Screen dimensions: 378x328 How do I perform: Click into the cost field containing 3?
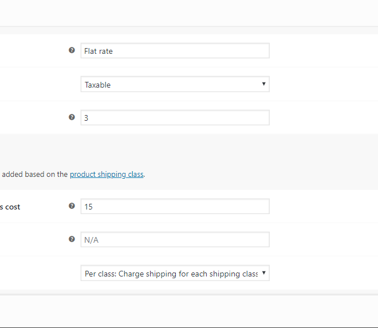[175, 117]
